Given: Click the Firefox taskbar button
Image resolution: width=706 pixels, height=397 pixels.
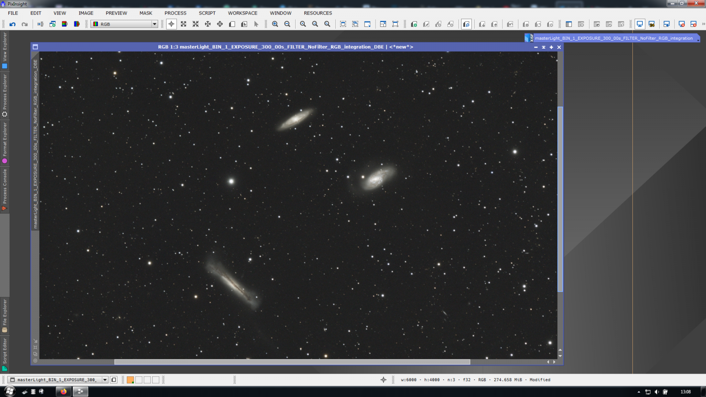Looking at the screenshot, I should point(64,391).
